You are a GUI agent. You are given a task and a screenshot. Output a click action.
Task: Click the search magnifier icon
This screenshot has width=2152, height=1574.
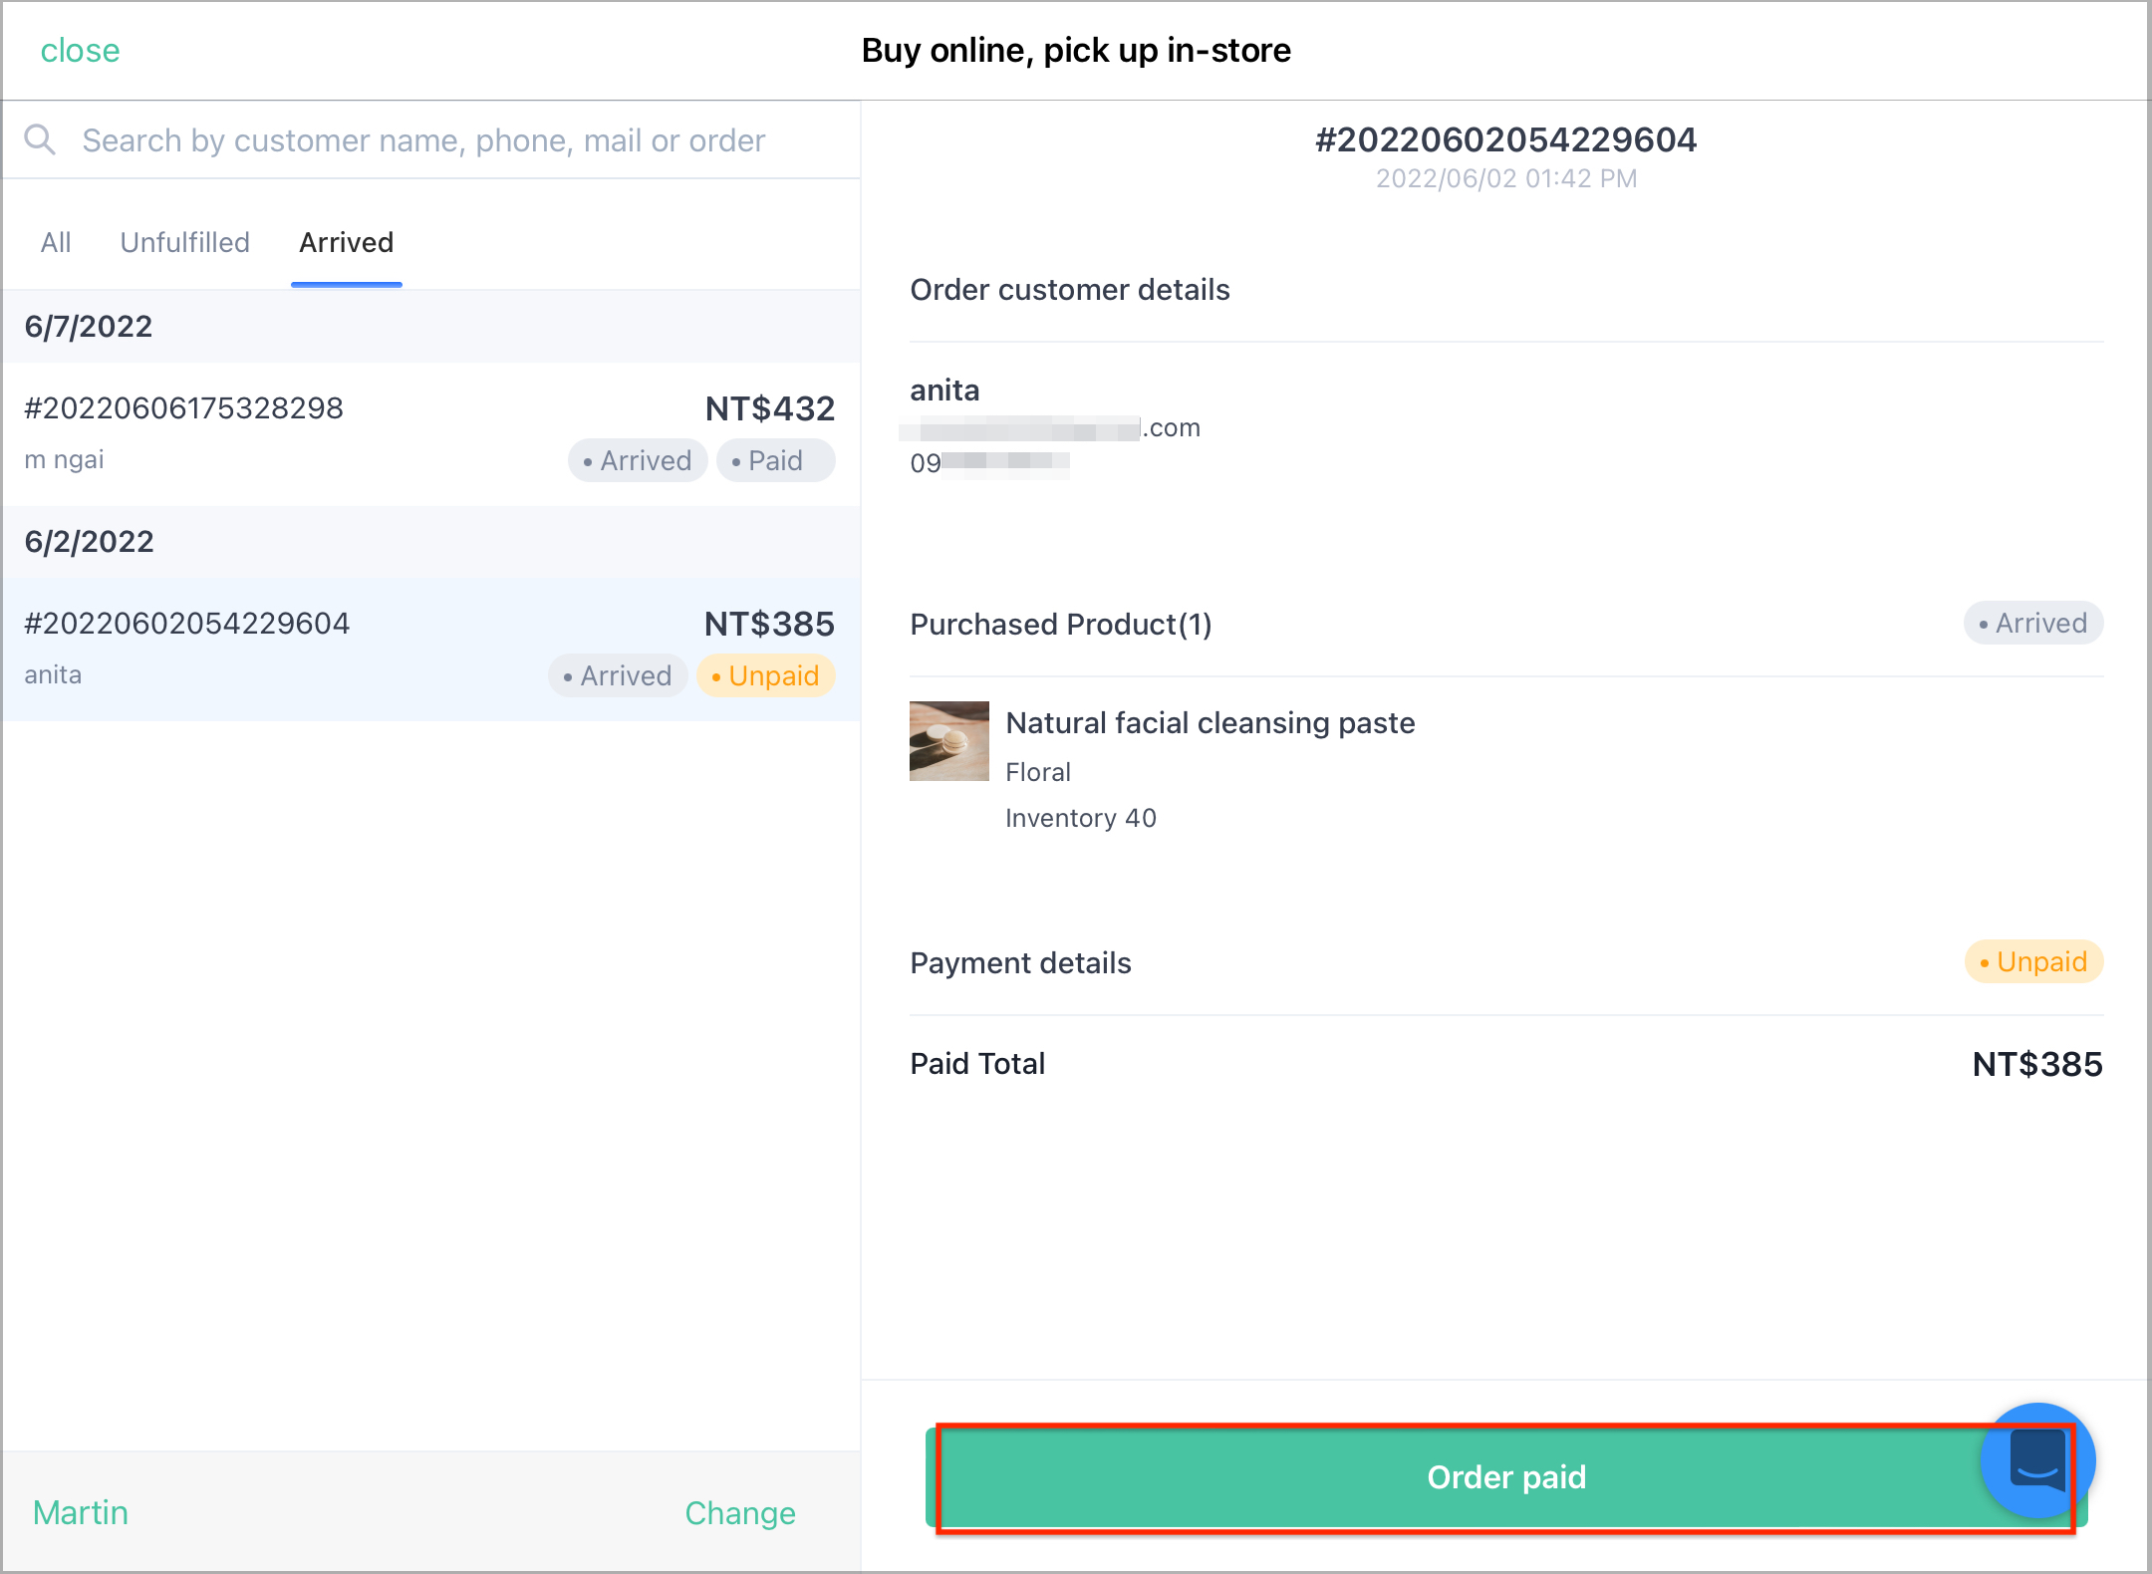[40, 139]
